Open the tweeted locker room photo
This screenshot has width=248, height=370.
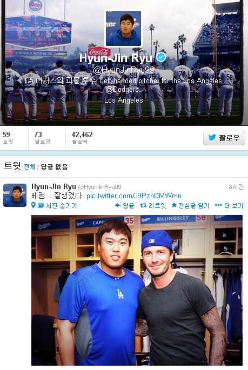137,290
